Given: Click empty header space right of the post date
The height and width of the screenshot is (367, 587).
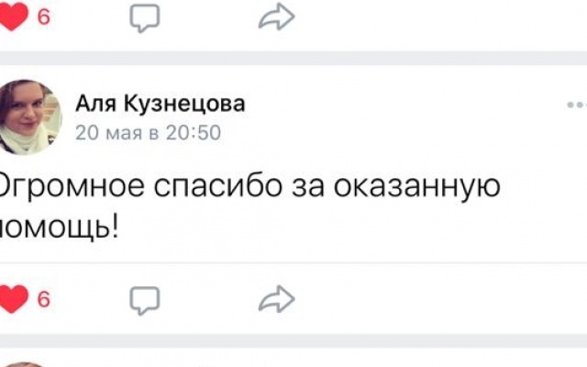Looking at the screenshot, I should pos(385,132).
